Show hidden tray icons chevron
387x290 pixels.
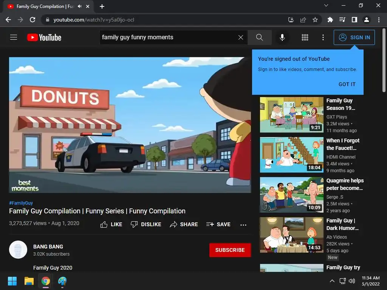click(332, 281)
